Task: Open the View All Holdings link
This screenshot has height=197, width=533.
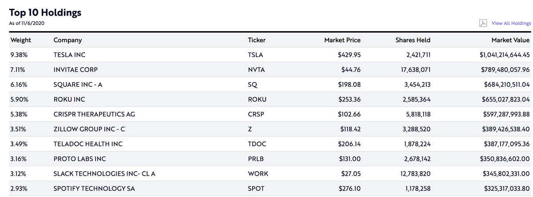Action: pos(511,23)
